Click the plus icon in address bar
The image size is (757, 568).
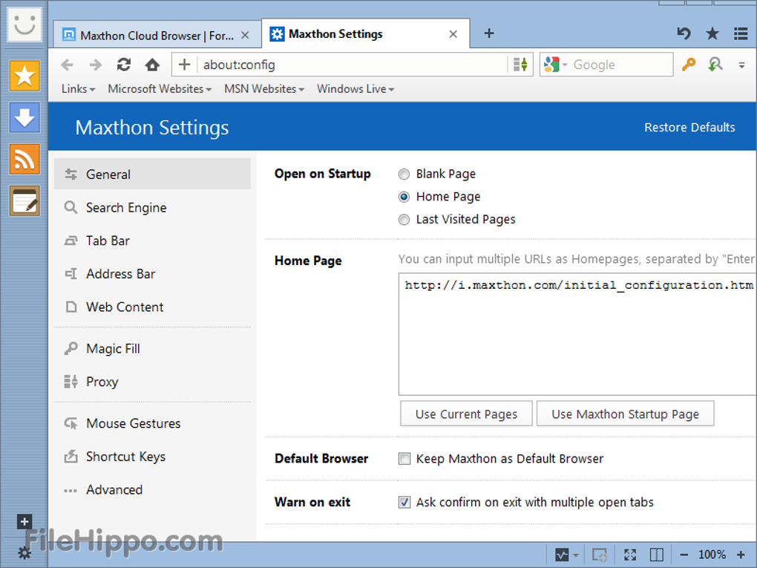click(184, 65)
